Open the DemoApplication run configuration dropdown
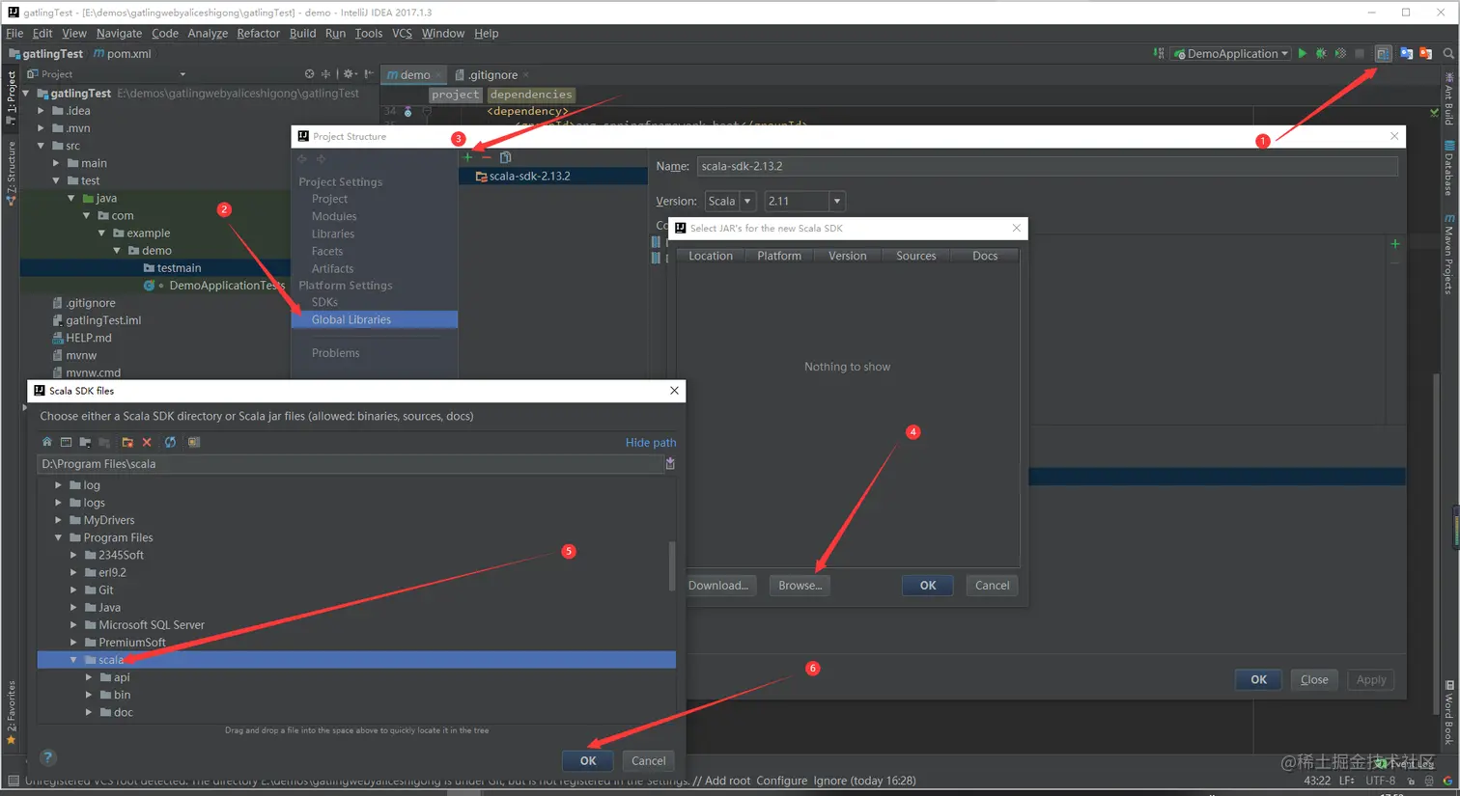The image size is (1460, 796). tap(1231, 54)
